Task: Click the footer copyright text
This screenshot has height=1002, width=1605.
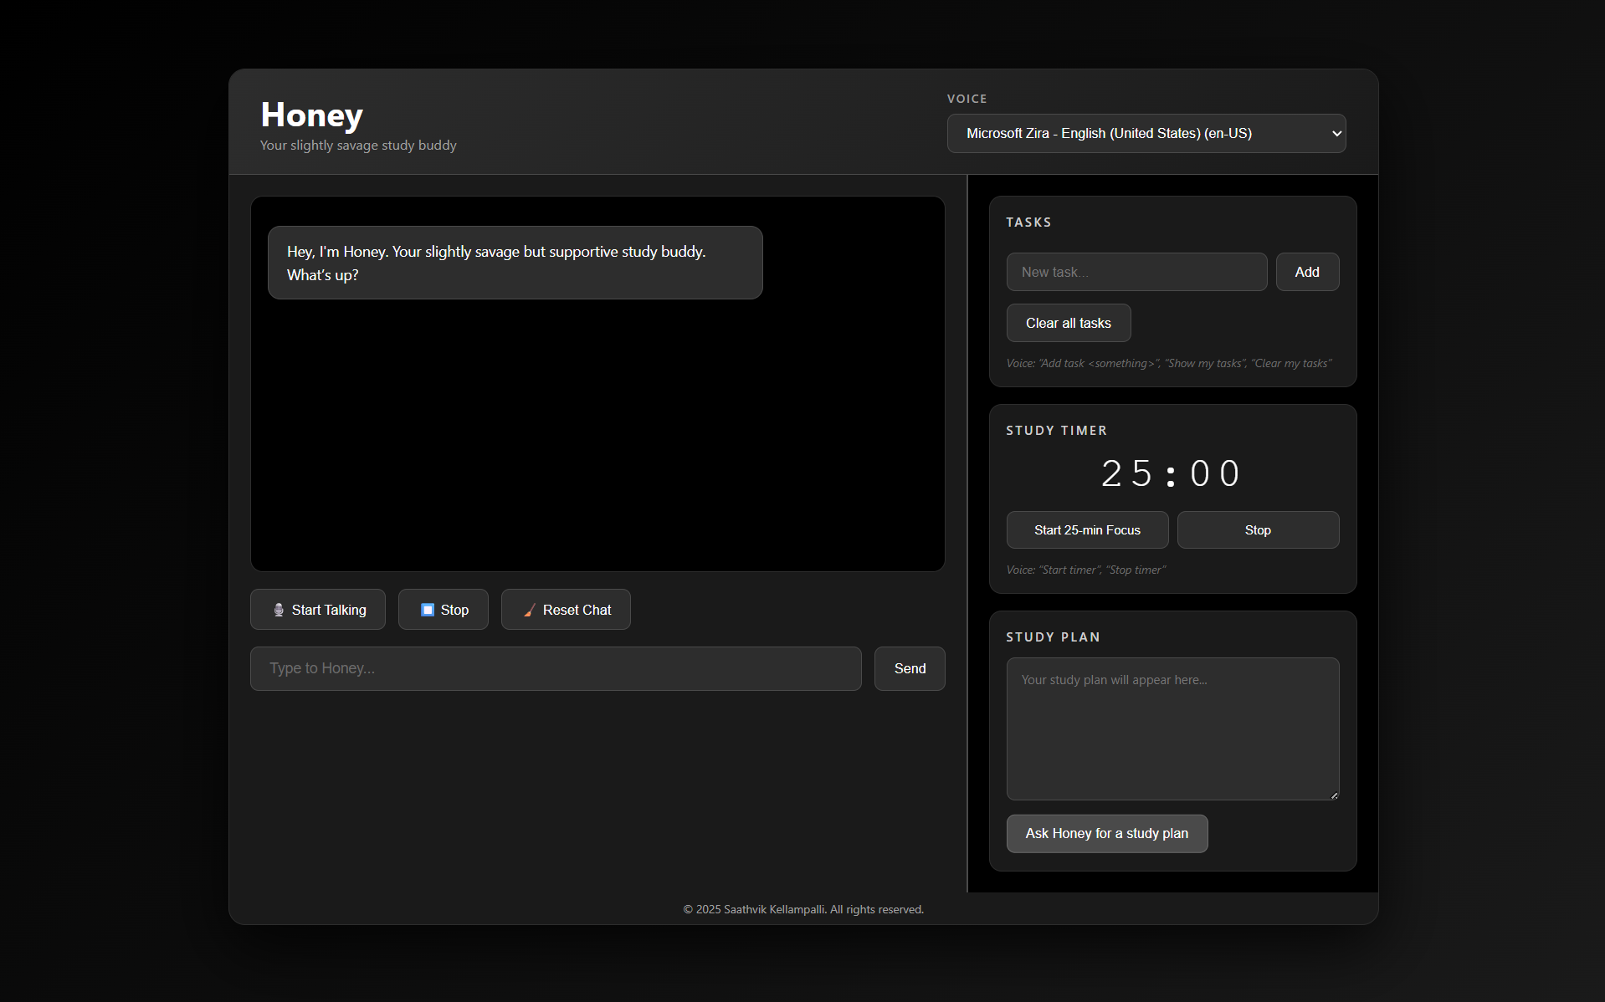Action: pos(803,909)
